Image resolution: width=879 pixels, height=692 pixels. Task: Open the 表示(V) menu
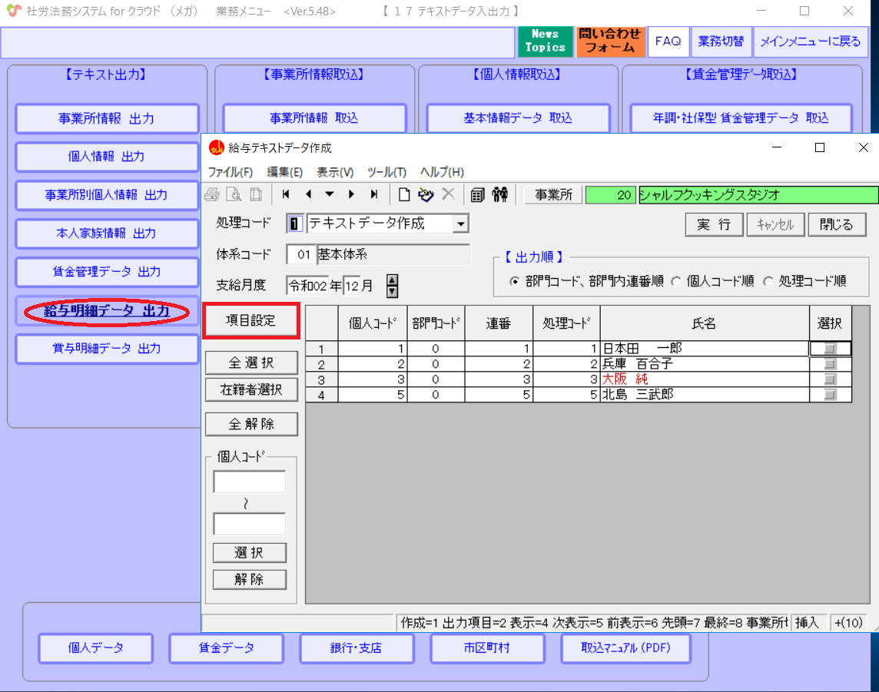tap(335, 172)
